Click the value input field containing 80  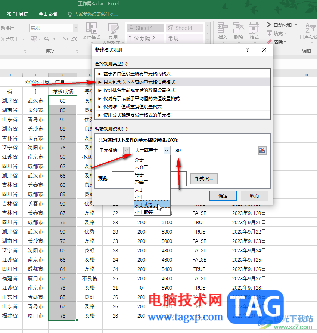click(x=216, y=151)
